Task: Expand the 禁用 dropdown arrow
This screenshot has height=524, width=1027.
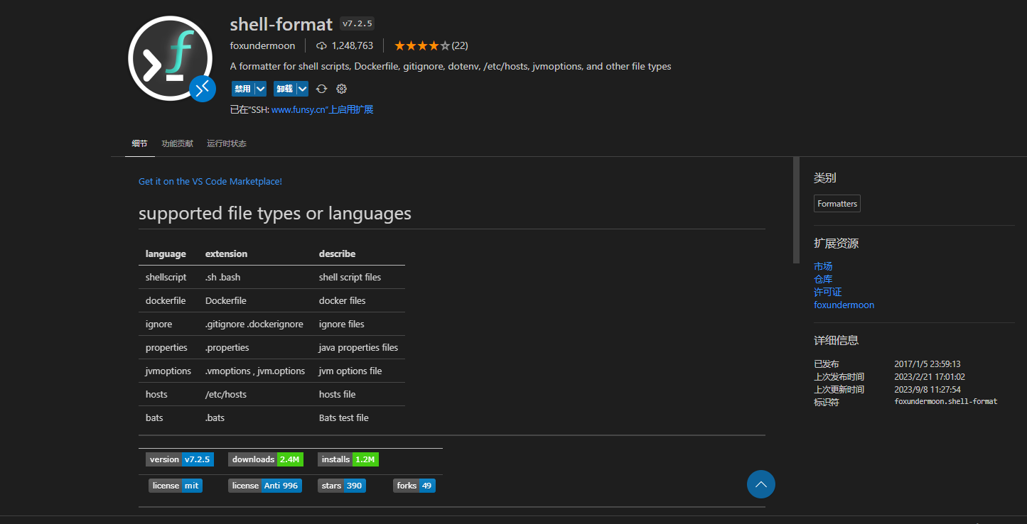Action: (260, 89)
